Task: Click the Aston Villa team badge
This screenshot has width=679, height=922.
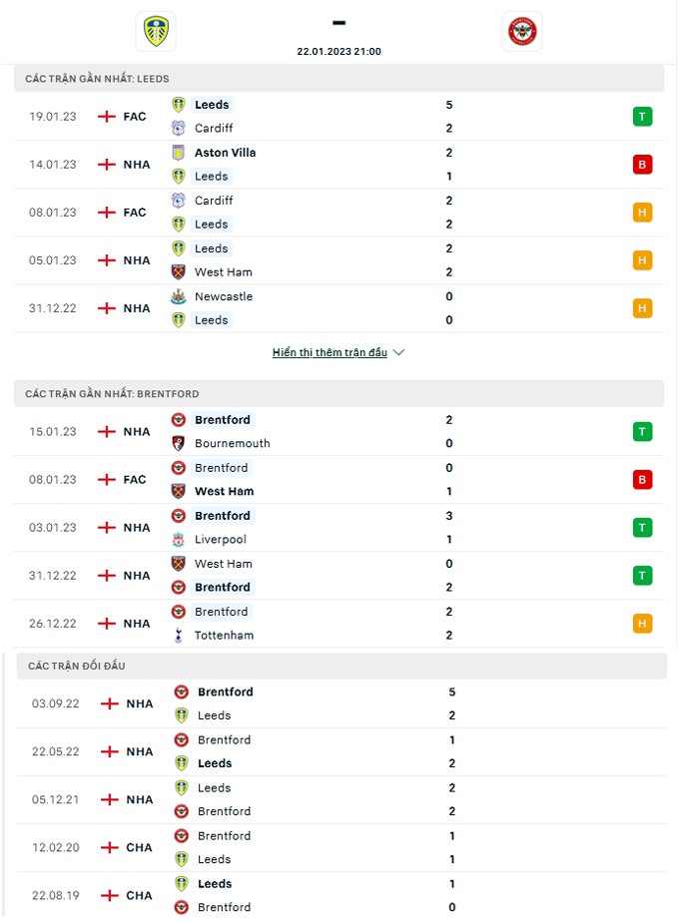Action: [179, 153]
